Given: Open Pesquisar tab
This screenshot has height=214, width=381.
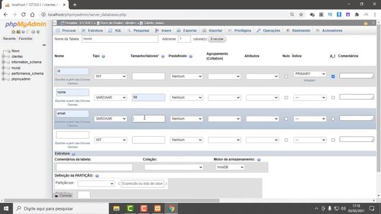Looking at the screenshot, I should (x=138, y=30).
